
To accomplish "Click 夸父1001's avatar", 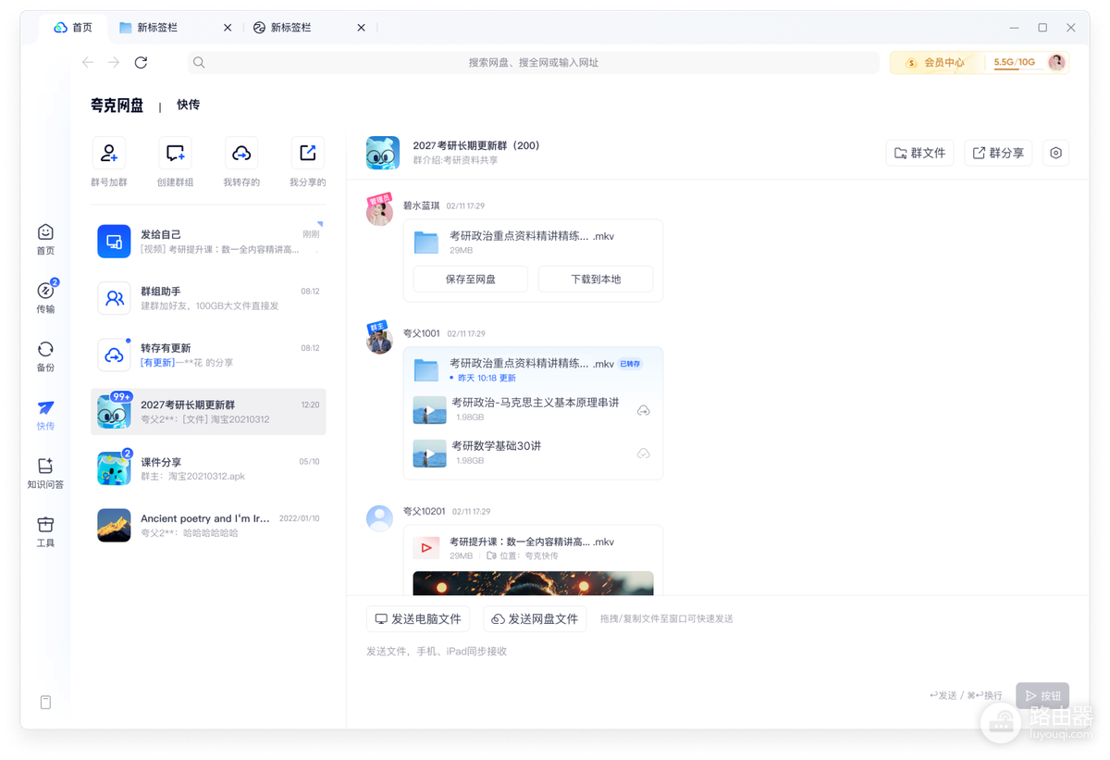I will click(x=379, y=340).
